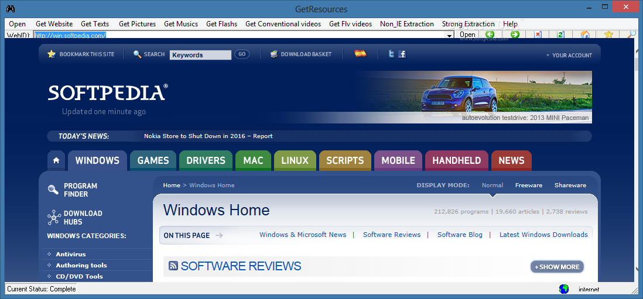Click the Program Finder magnifier icon
The image size is (643, 299).
(x=53, y=189)
